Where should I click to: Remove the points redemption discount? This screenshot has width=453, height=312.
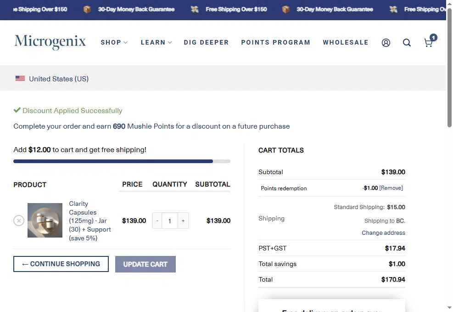(391, 188)
